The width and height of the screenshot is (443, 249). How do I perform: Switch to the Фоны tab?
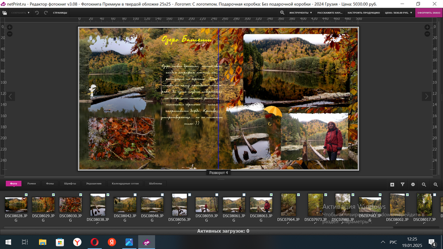pyautogui.click(x=50, y=183)
